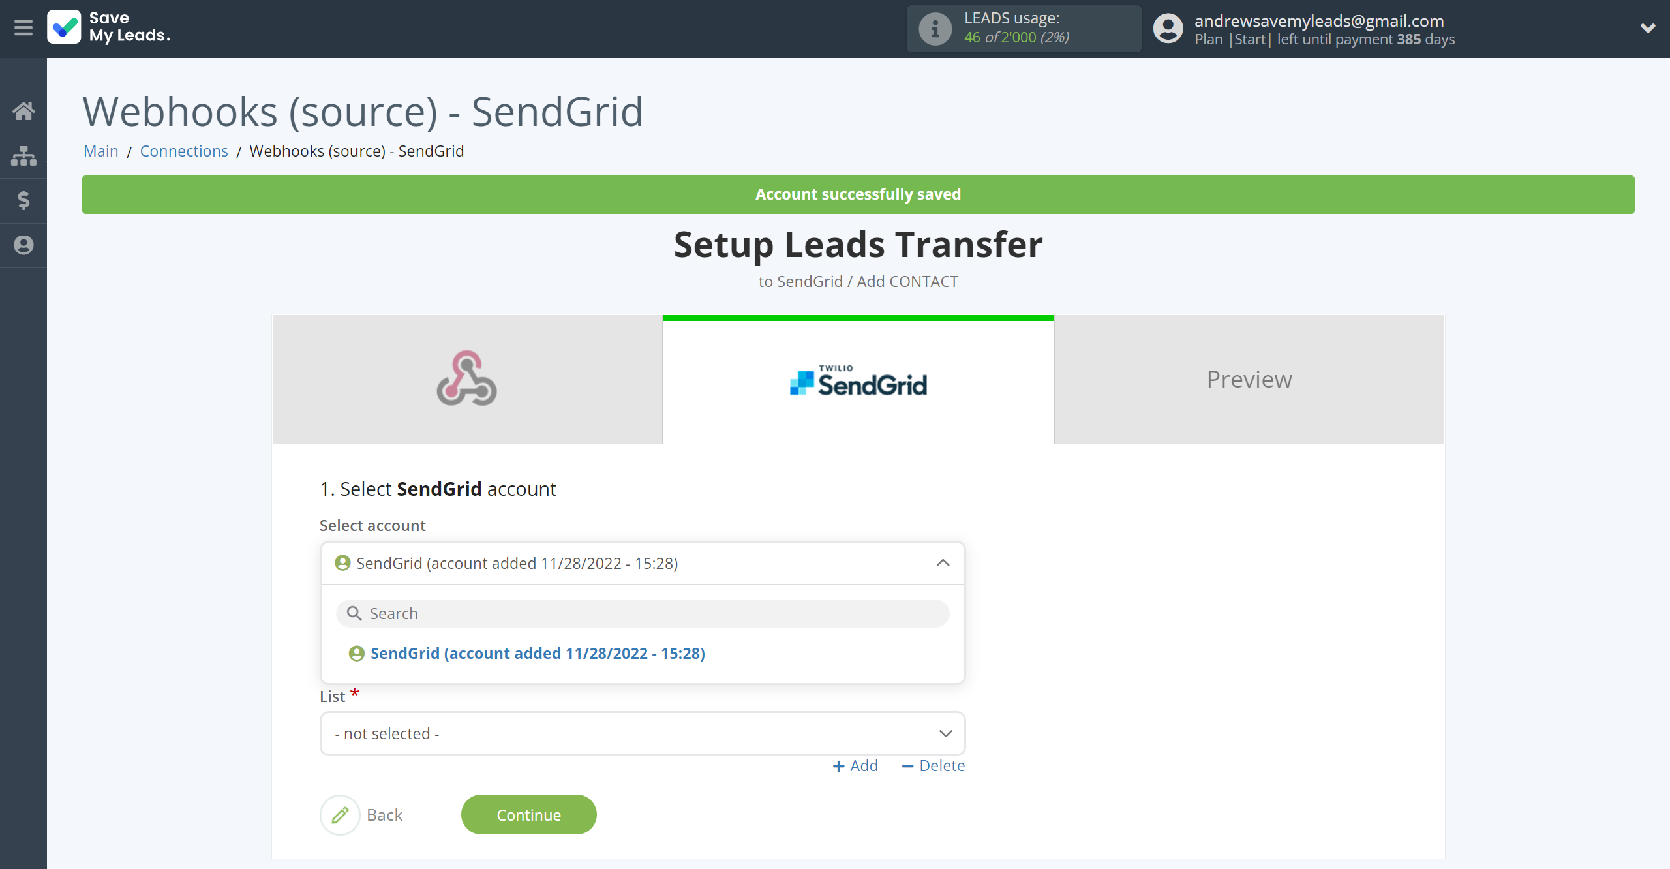This screenshot has height=869, width=1670.
Task: Click the Delete list link
Action: pyautogui.click(x=934, y=765)
